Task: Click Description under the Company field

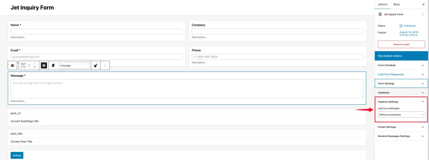Action: click(199, 37)
